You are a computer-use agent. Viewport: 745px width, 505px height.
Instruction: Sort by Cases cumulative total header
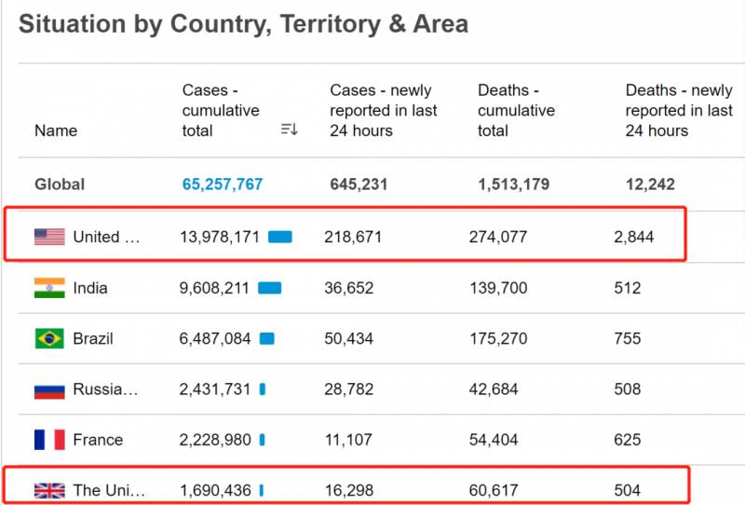click(x=221, y=110)
